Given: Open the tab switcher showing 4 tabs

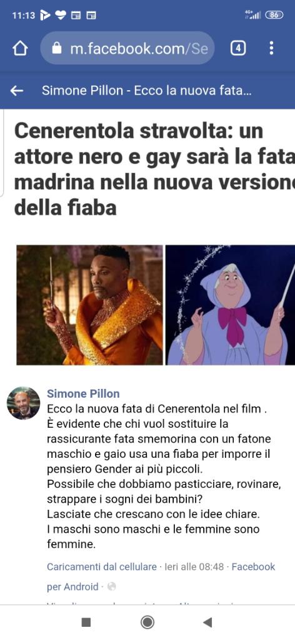Looking at the screenshot, I should pos(238,49).
